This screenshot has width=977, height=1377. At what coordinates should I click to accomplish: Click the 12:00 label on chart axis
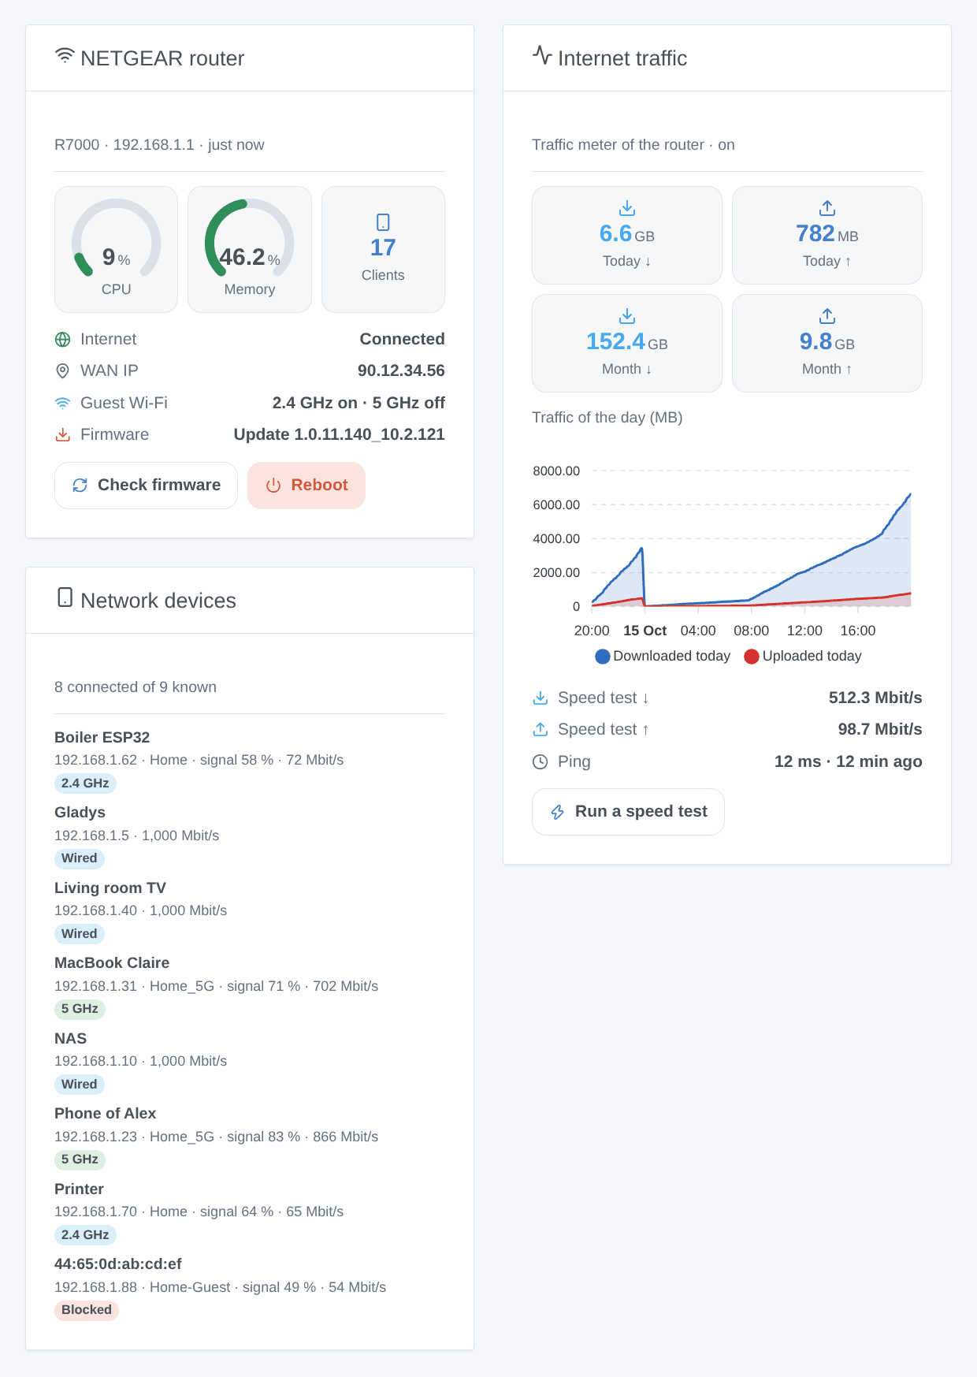coord(804,631)
